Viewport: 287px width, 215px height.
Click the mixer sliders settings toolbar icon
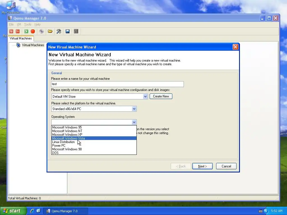click(76, 31)
